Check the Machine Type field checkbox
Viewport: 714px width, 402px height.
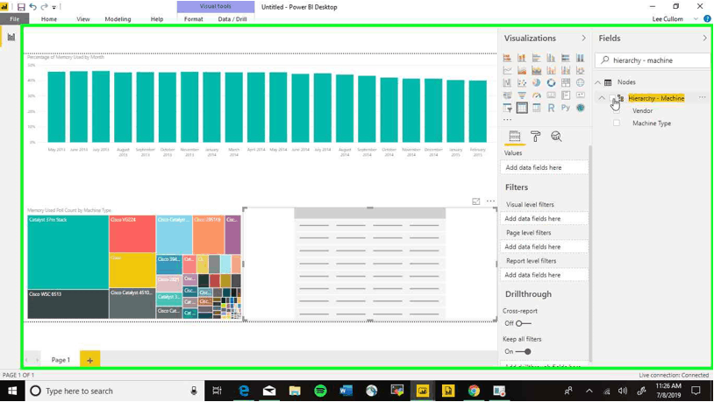616,123
